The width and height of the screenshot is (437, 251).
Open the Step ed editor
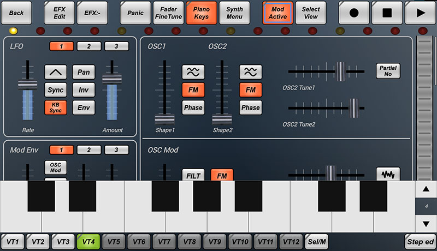pos(420,242)
